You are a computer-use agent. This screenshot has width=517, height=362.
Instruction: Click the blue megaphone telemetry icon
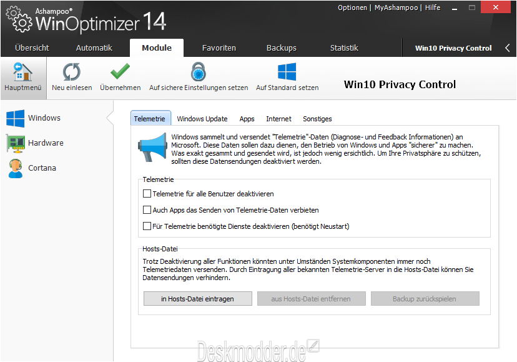pyautogui.click(x=152, y=147)
